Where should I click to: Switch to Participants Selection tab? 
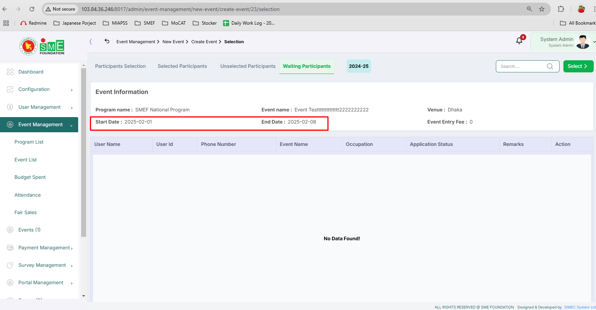tap(120, 66)
